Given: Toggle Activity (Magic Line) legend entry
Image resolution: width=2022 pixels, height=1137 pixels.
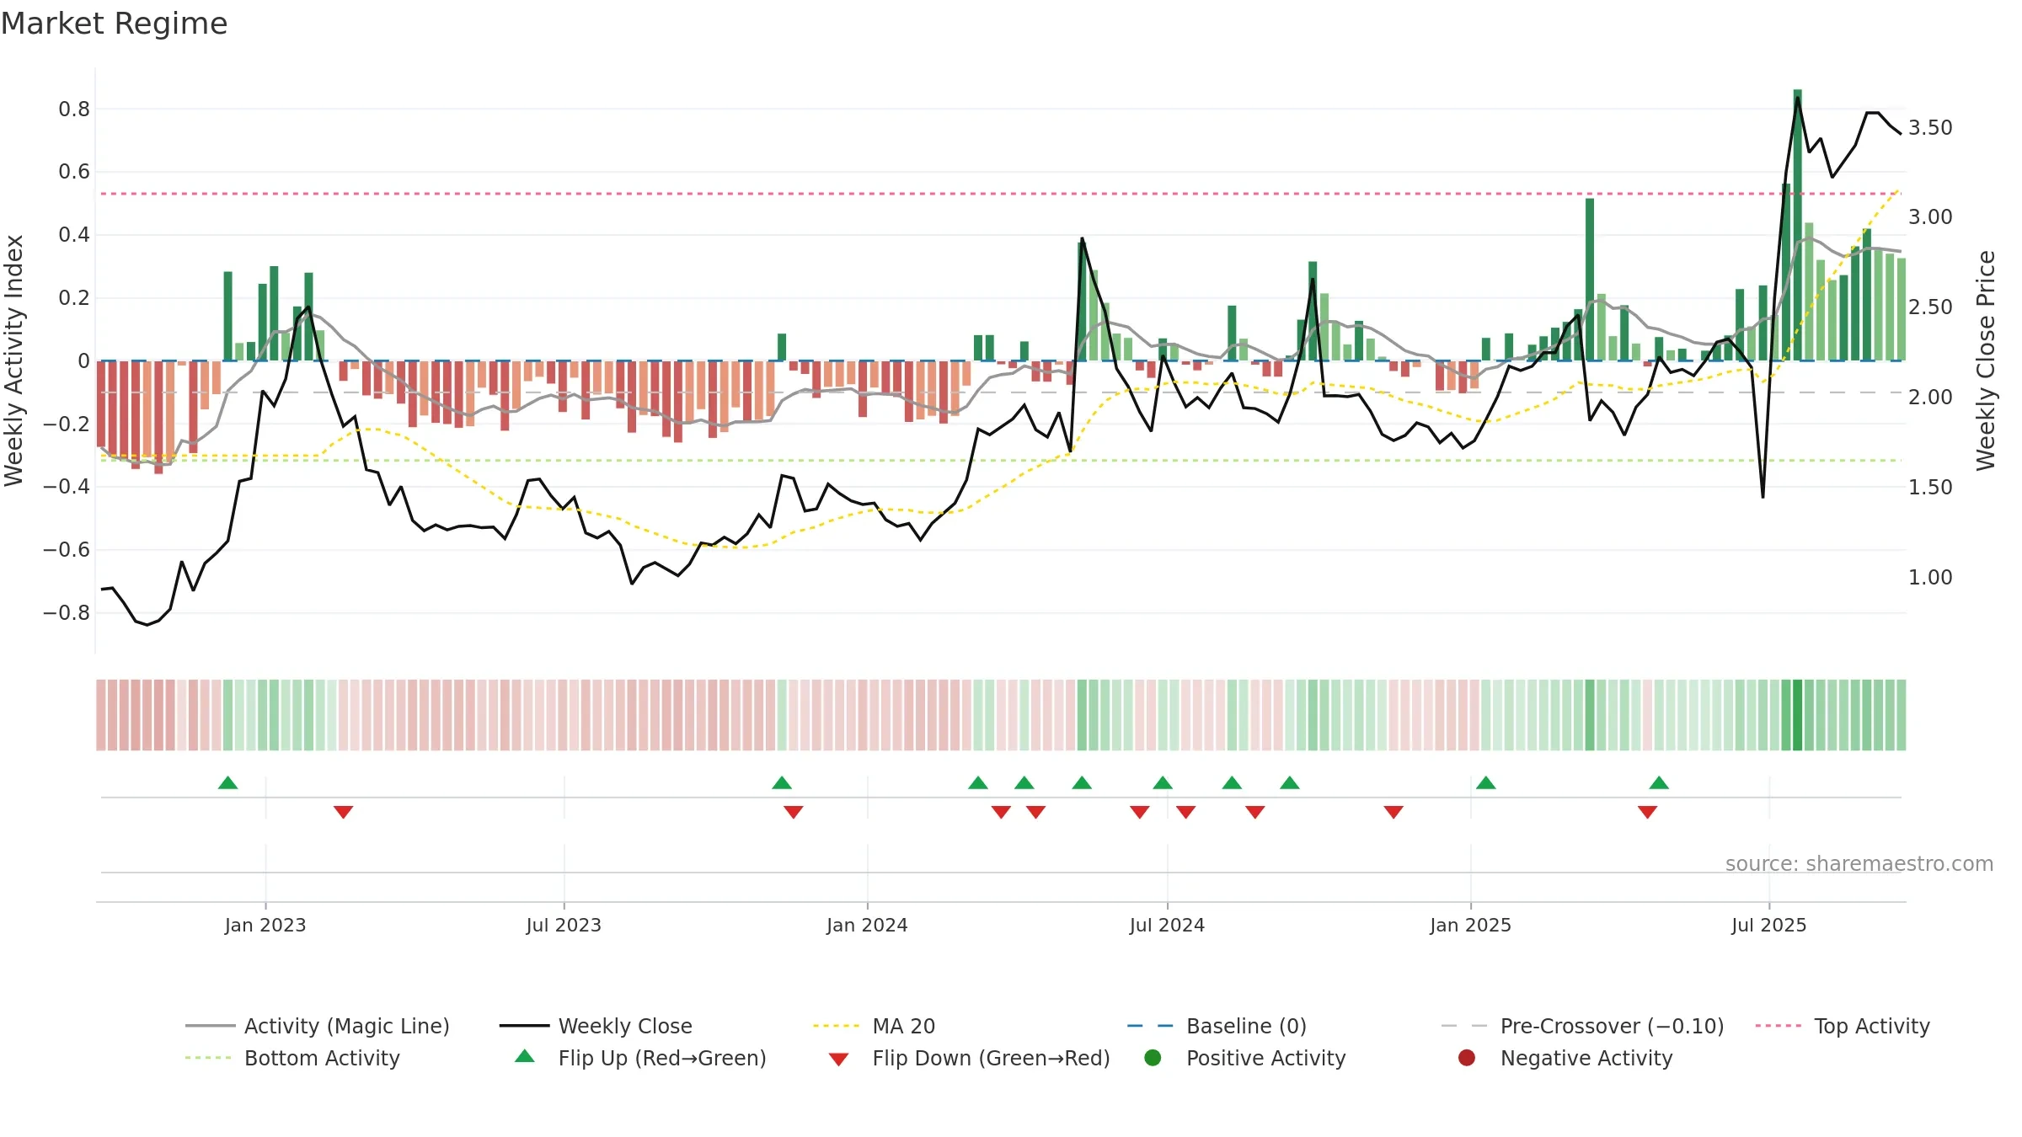Looking at the screenshot, I should click(318, 1026).
